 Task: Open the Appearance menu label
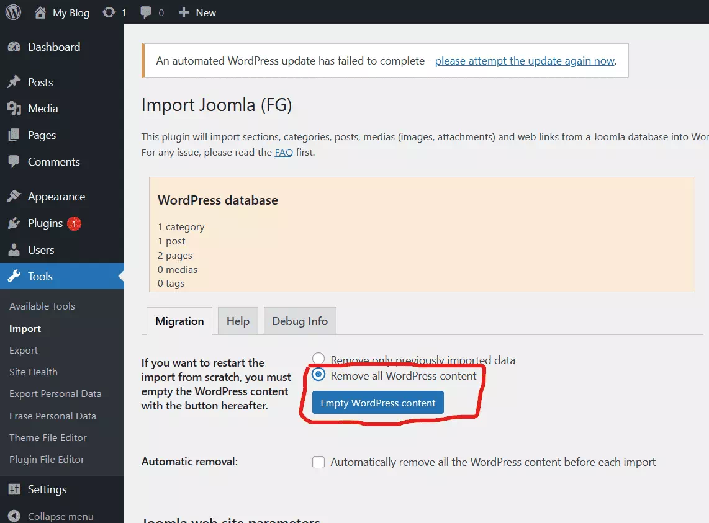point(56,197)
